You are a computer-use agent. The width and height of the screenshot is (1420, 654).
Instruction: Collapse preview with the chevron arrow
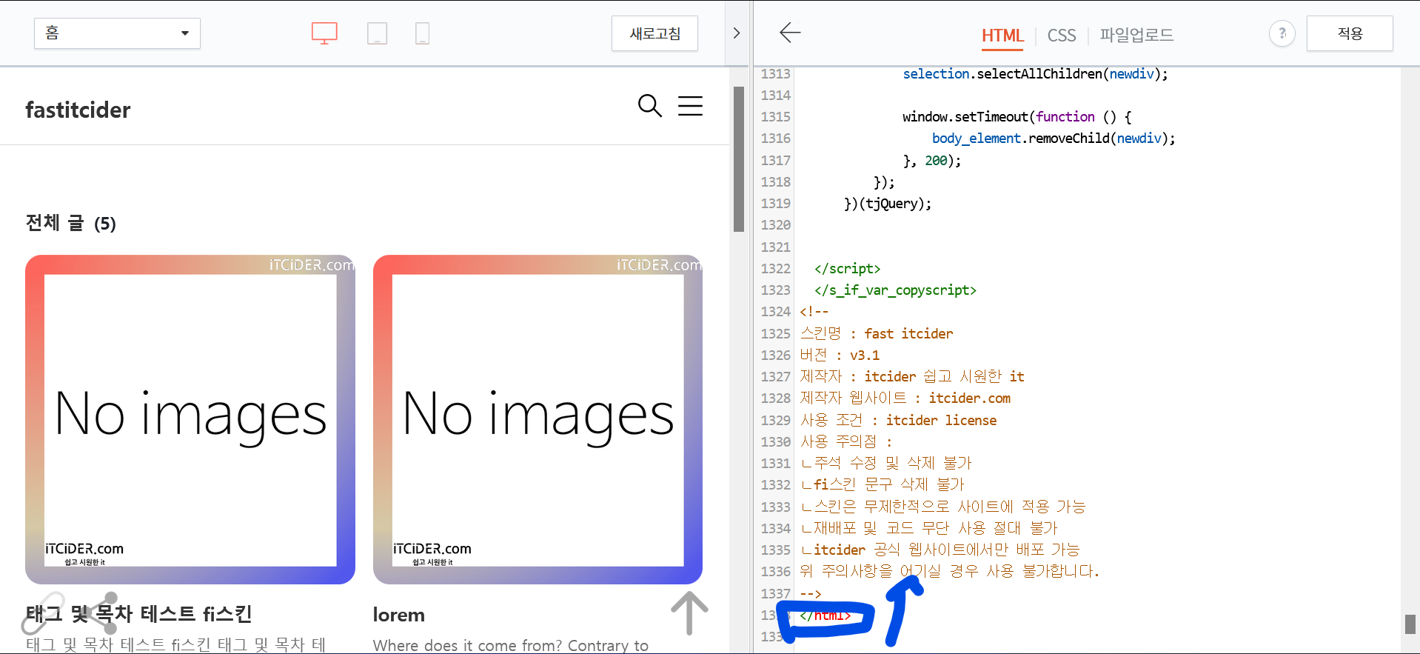point(736,33)
